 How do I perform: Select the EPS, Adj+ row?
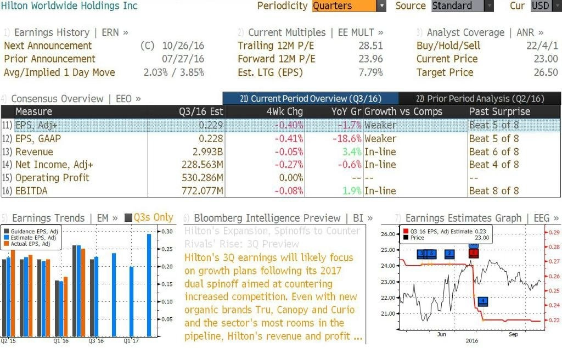tap(280, 125)
